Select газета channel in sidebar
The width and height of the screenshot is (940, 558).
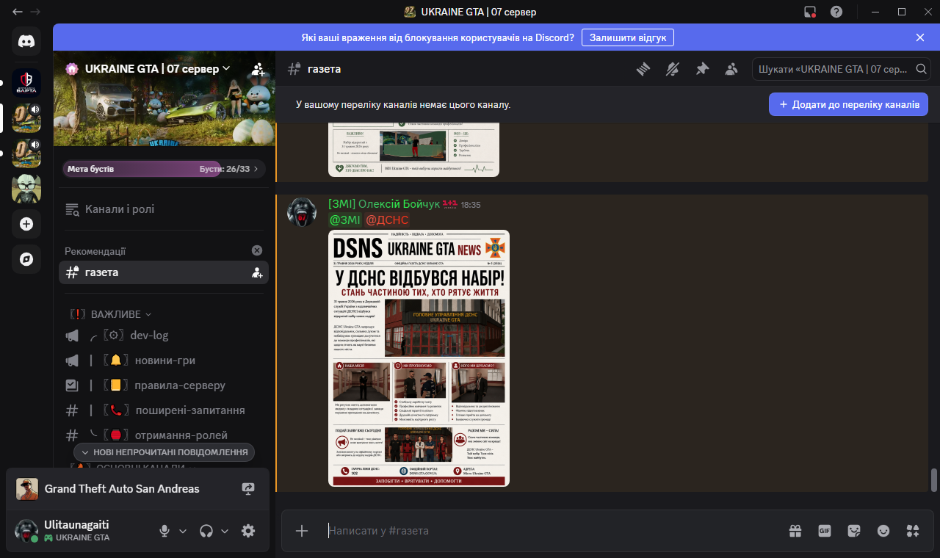click(x=163, y=272)
